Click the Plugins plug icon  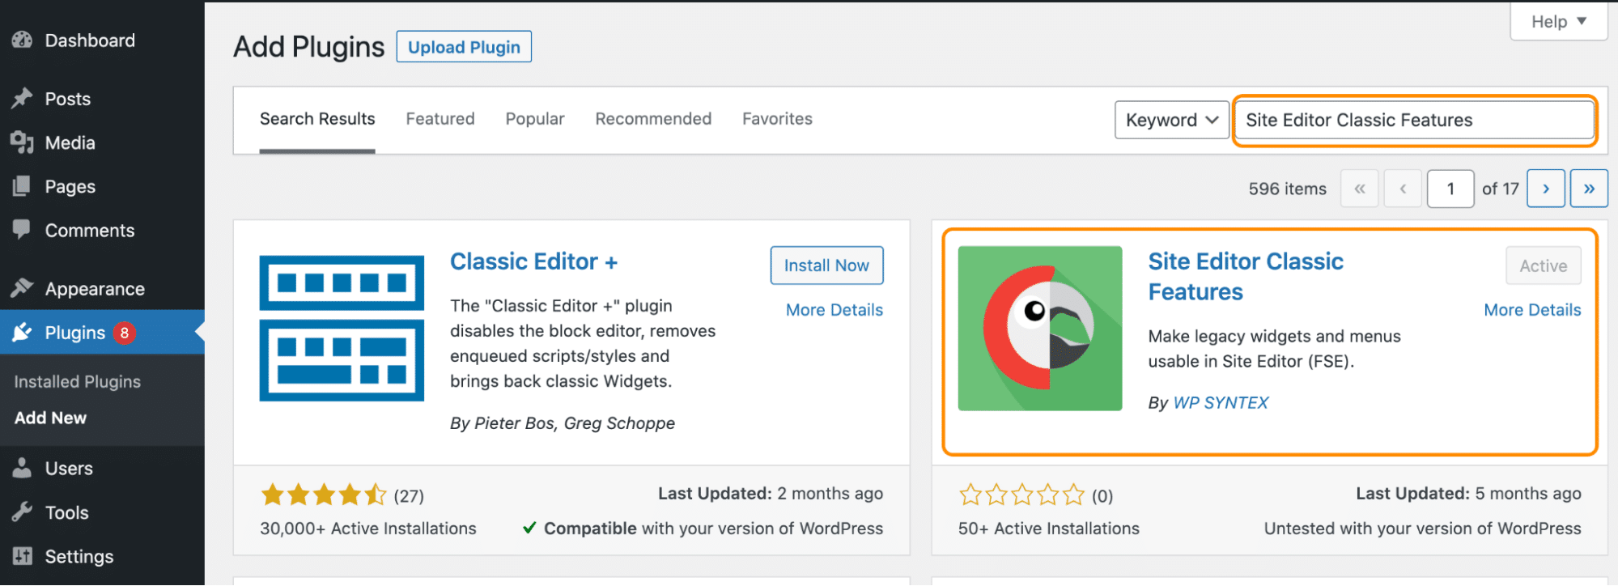22,332
